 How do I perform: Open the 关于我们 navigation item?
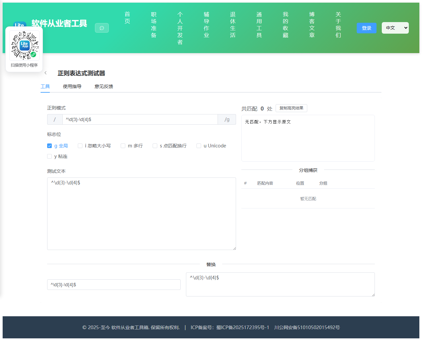click(338, 25)
